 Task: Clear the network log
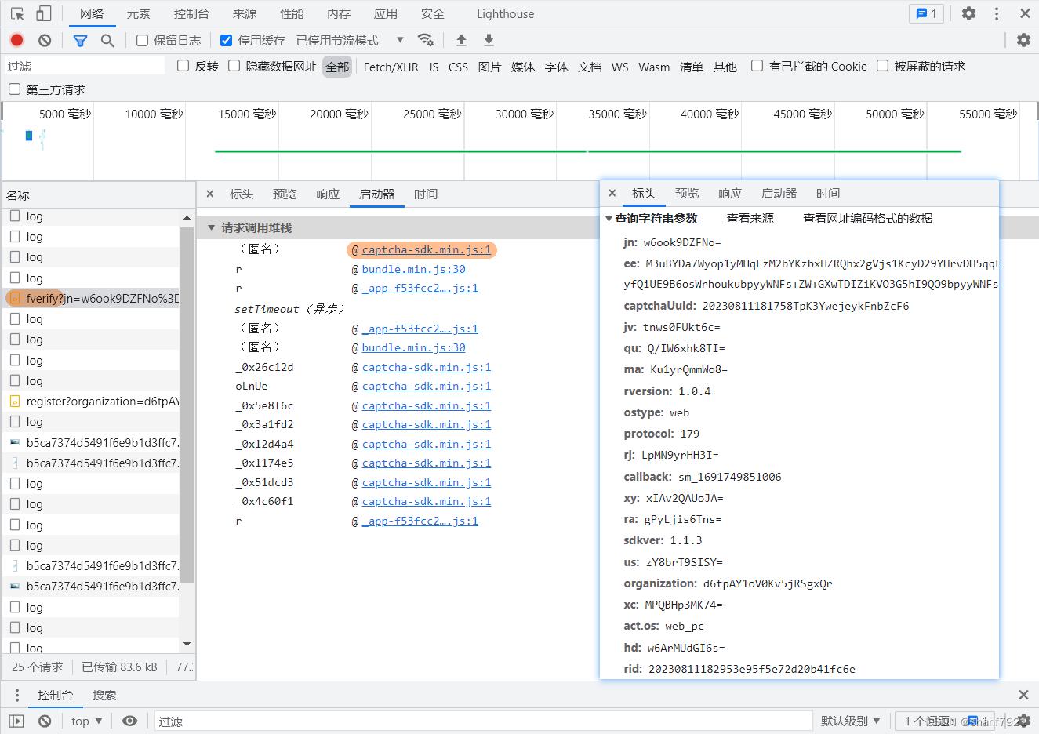[x=45, y=40]
